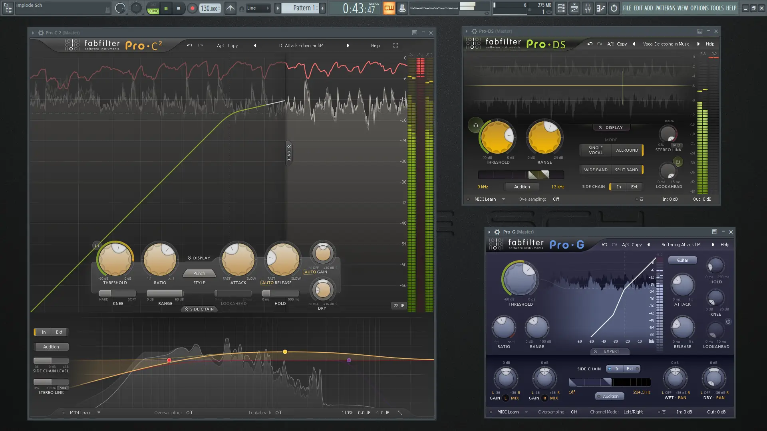Toggle Pro-C 2 full screen mode
767x431 pixels.
[x=395, y=45]
